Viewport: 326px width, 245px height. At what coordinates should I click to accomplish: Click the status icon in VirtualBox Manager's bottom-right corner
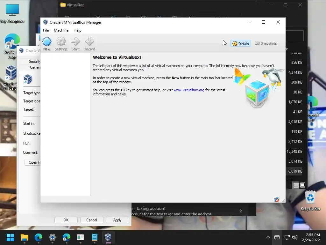click(x=277, y=200)
